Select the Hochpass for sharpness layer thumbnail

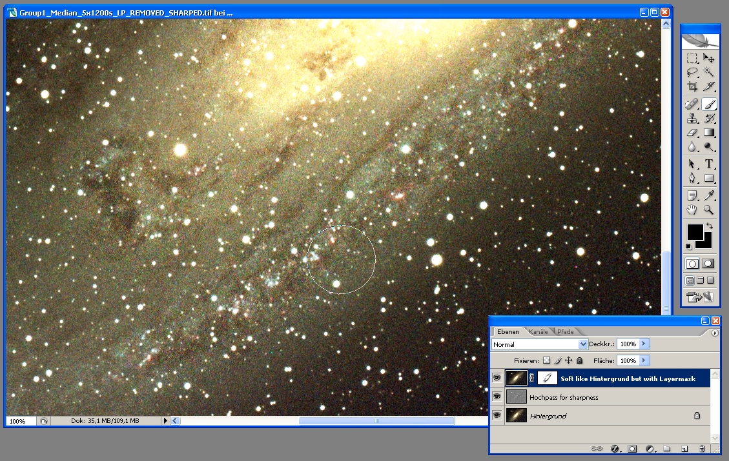pos(516,397)
